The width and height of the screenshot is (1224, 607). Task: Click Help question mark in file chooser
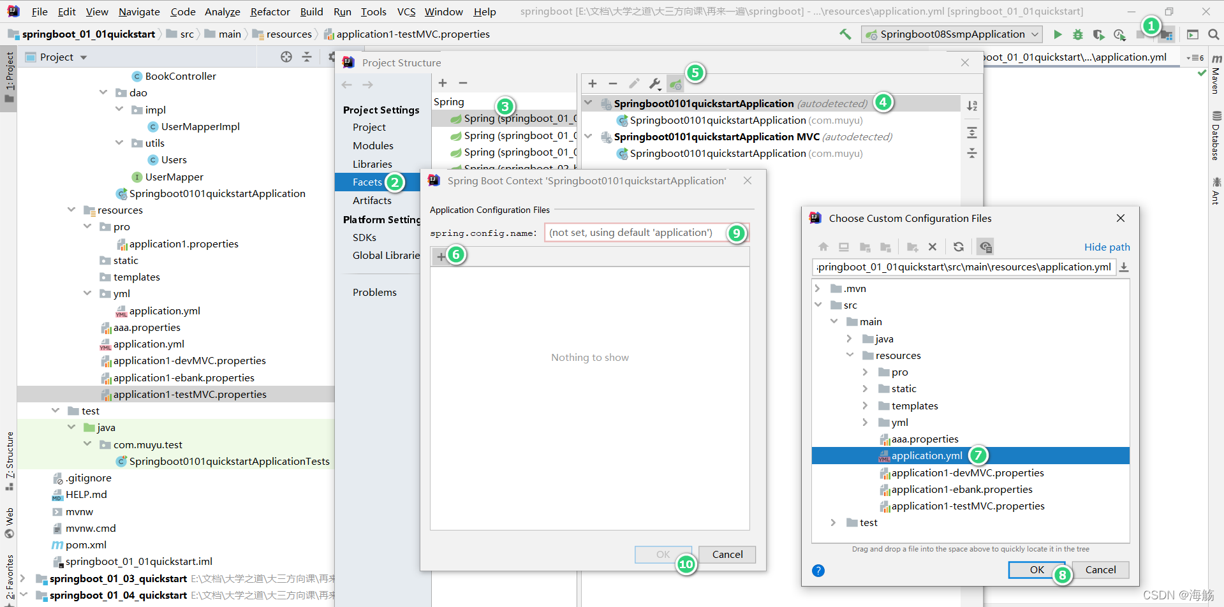818,571
